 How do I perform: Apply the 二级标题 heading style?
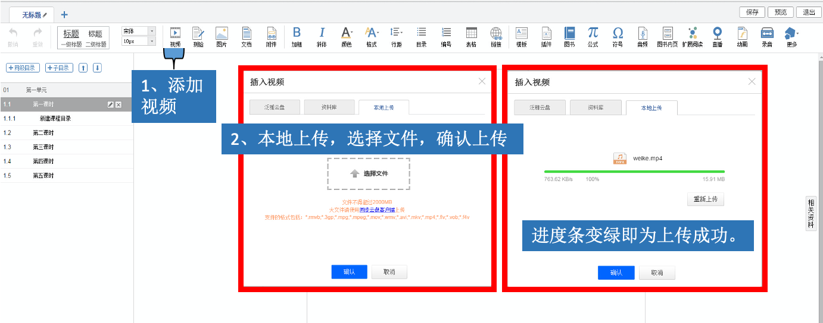click(95, 38)
